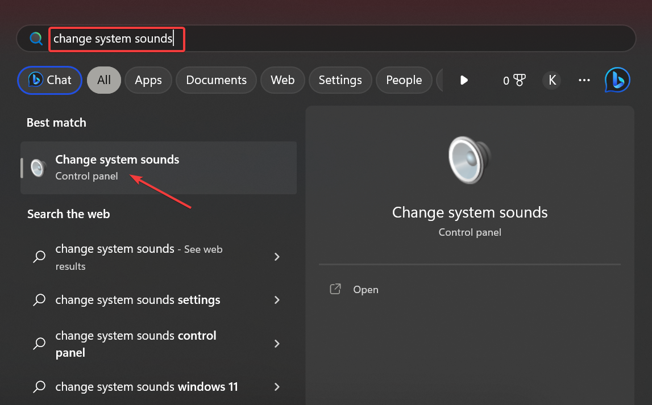
Task: Switch to the People filter tab
Action: 404,80
